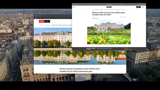
Task: Click the author name under the BBC headline
Action: click(x=95, y=18)
